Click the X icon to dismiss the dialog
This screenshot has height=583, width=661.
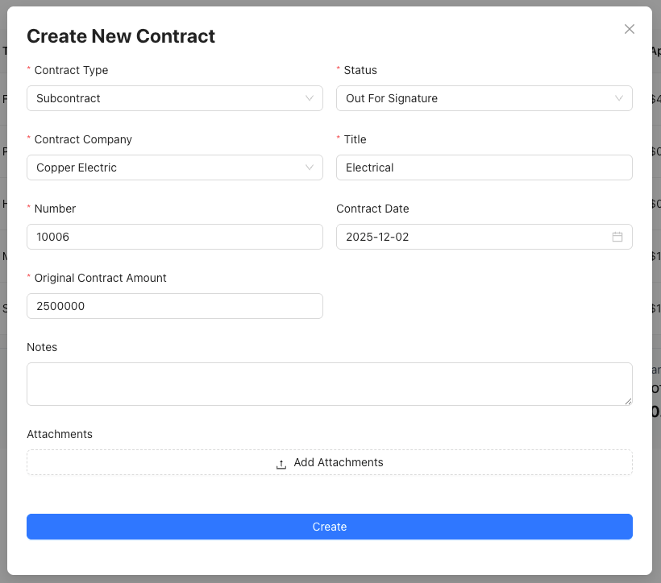click(x=629, y=29)
